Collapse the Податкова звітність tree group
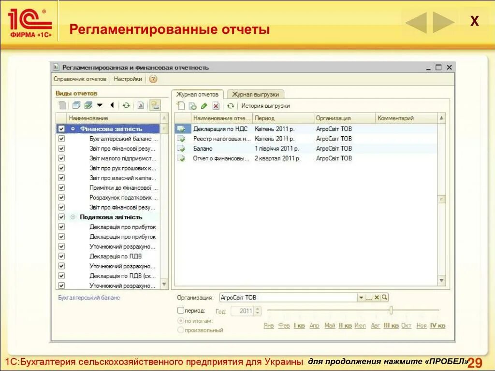This screenshot has width=495, height=371. point(73,217)
